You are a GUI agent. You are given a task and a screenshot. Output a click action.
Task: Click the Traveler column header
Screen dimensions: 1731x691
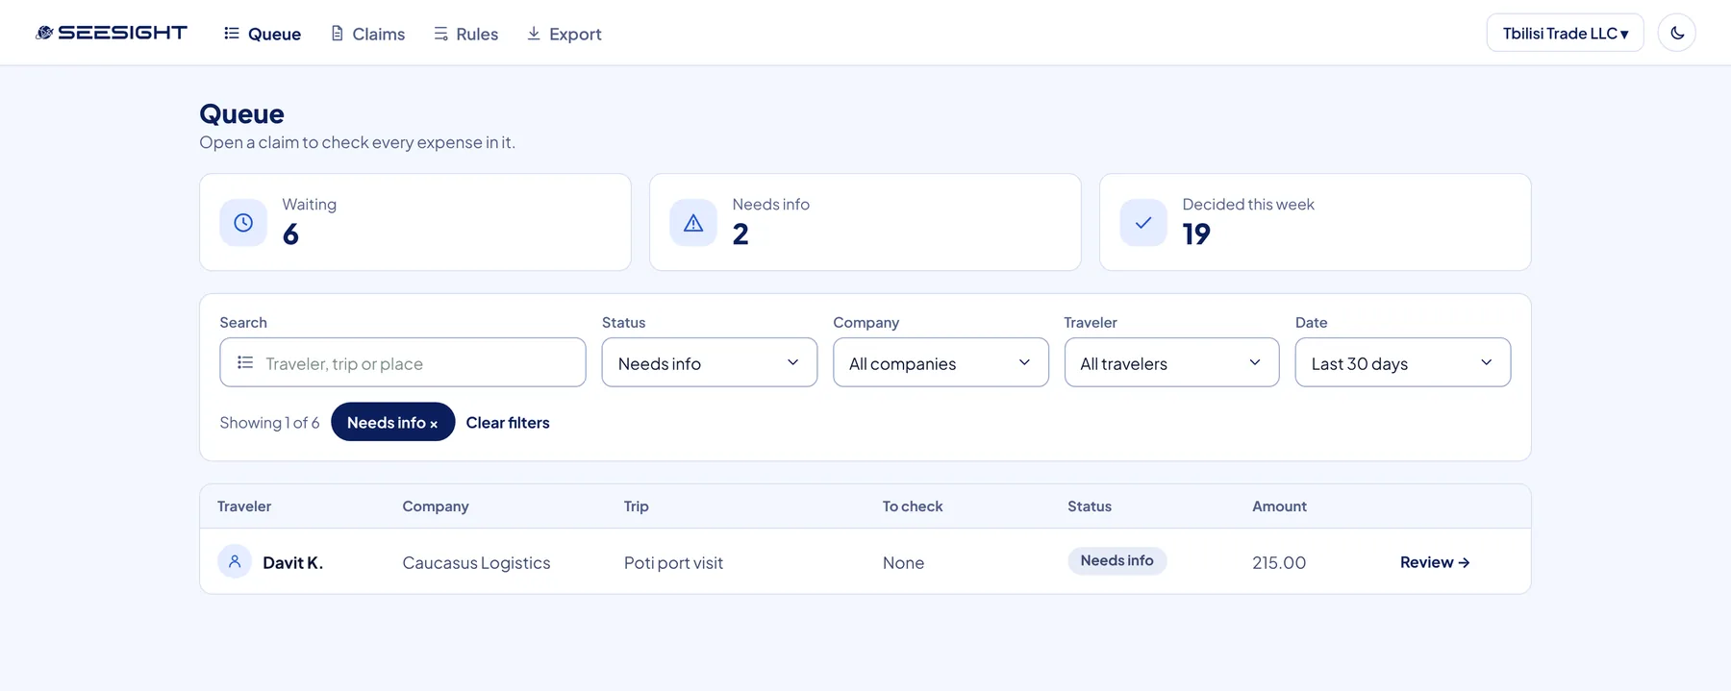tap(244, 506)
